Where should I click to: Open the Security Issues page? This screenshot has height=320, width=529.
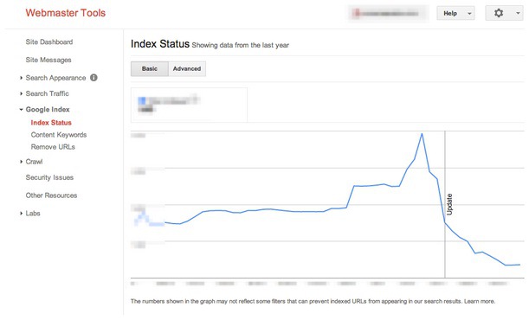(49, 177)
